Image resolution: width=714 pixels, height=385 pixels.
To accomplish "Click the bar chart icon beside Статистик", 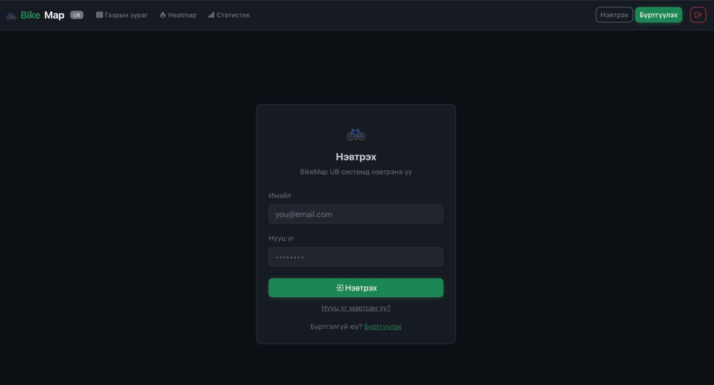I will [x=211, y=15].
